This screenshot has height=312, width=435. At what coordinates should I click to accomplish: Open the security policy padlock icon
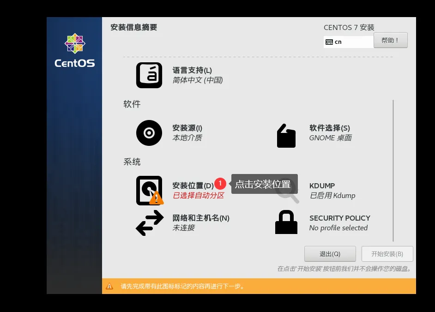point(286,222)
